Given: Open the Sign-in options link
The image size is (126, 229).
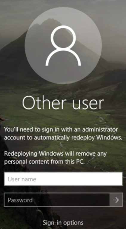Looking at the screenshot, I should coord(63,223).
